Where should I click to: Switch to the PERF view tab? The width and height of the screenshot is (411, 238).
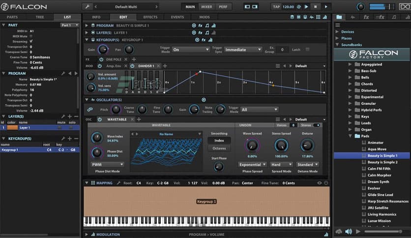coord(223,6)
